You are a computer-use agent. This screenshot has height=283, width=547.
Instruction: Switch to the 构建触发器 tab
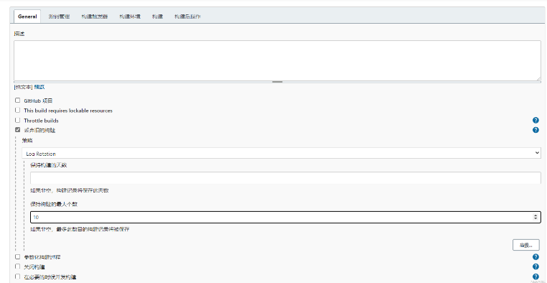(x=95, y=17)
